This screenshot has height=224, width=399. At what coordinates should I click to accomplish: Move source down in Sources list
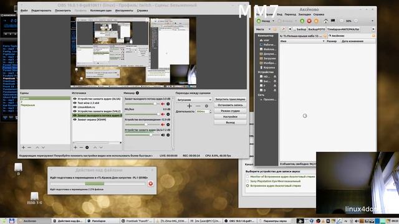(101, 147)
